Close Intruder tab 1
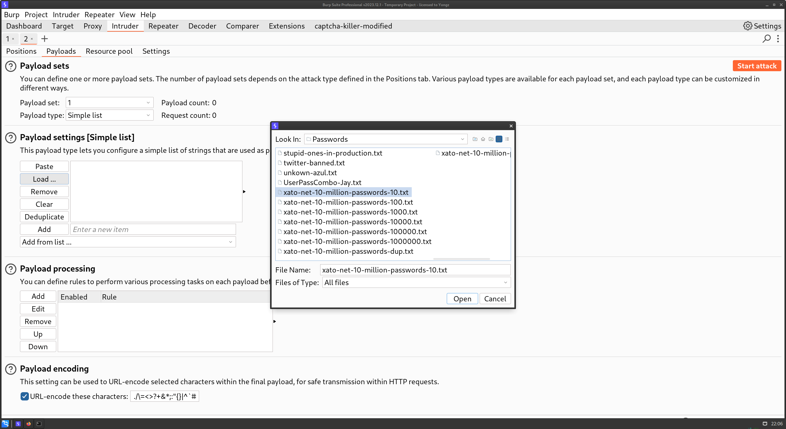The width and height of the screenshot is (786, 429). coord(13,39)
